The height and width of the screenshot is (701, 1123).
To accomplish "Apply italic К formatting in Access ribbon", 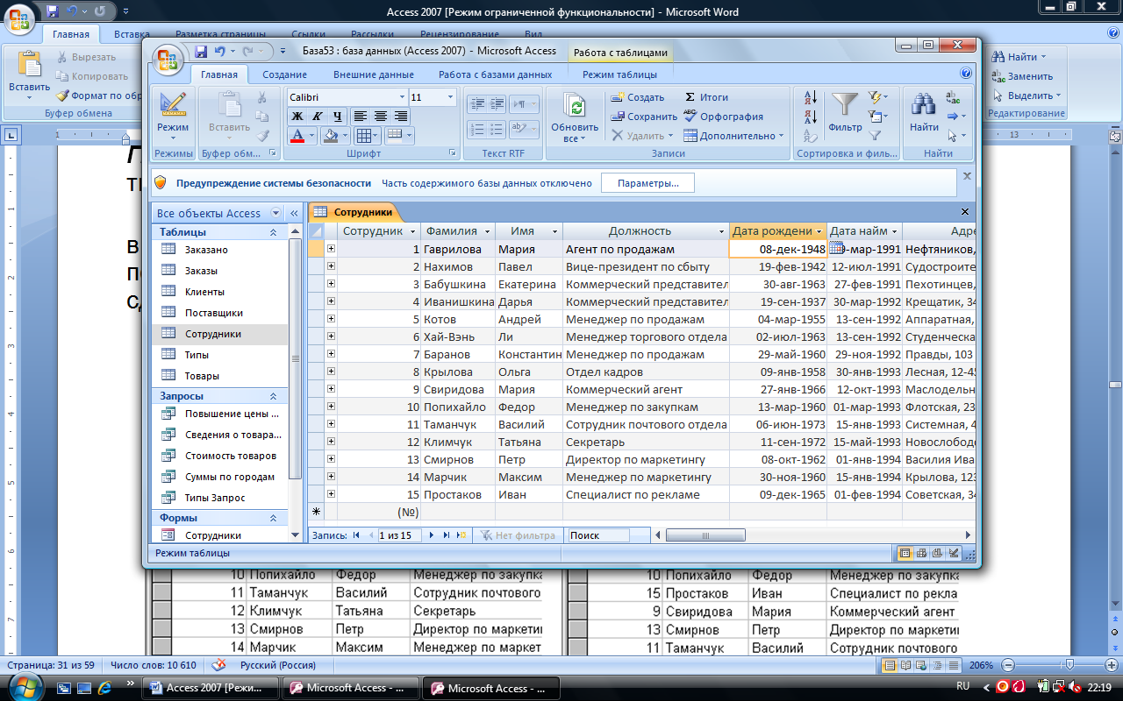I will click(x=317, y=117).
